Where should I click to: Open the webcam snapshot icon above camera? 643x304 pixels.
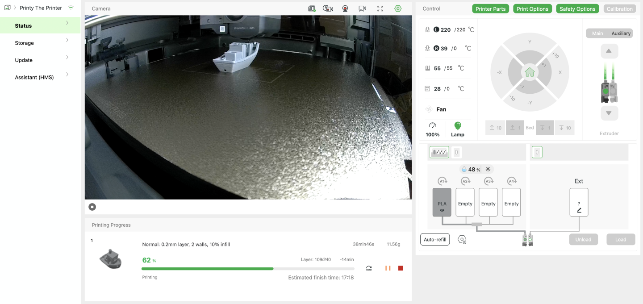click(x=345, y=8)
